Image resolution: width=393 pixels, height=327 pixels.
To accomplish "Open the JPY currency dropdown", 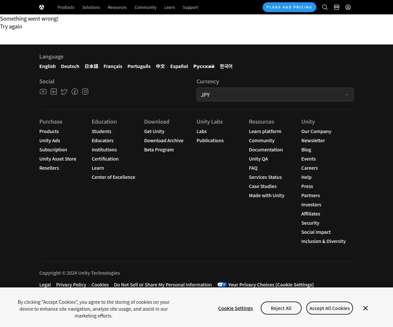I will (x=275, y=95).
